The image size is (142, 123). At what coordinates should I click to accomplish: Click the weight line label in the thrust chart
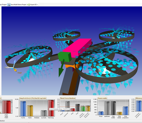tap(83, 106)
